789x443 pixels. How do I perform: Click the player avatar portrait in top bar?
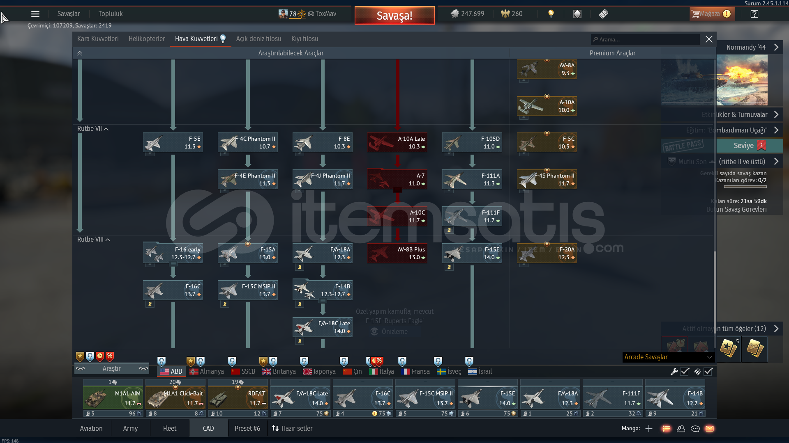(x=283, y=14)
